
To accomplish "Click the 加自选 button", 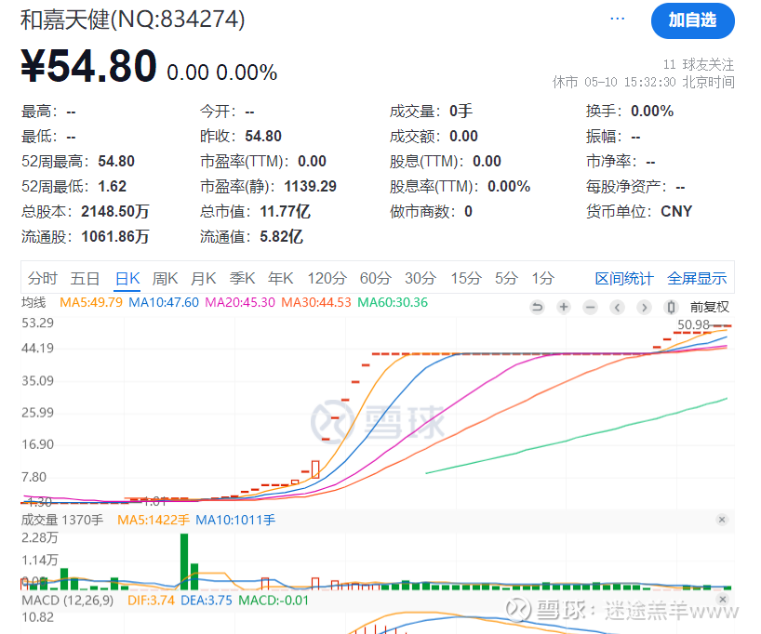I will pos(692,20).
